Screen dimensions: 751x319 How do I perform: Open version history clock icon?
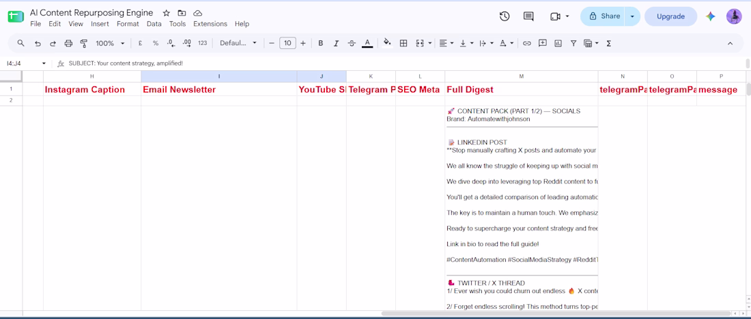pyautogui.click(x=505, y=16)
